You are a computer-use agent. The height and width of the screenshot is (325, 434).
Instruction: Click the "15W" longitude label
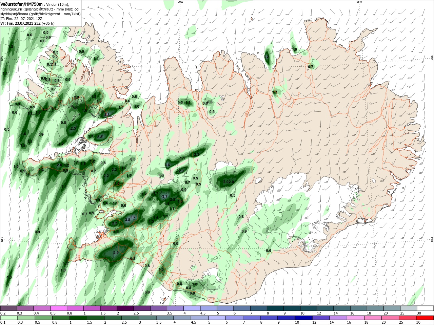359,2
